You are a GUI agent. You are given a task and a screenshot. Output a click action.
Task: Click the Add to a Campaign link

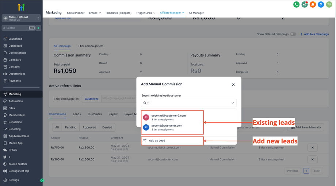pyautogui.click(x=314, y=34)
